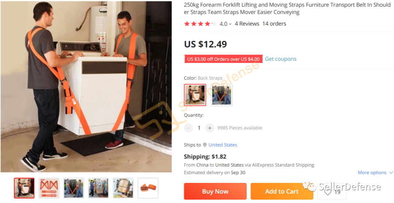Open the 4 Reviews link
This screenshot has width=394, height=203.
click(247, 24)
